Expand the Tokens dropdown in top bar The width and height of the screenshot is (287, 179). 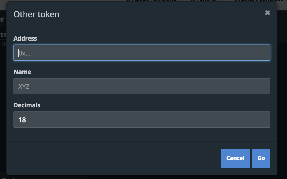(x=205, y=1)
